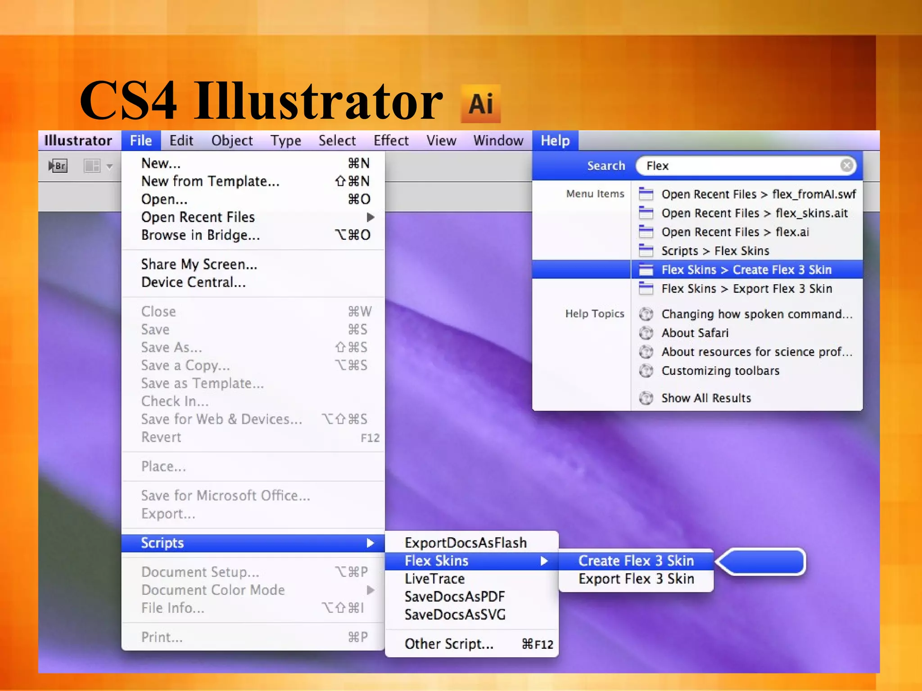
Task: Select Export Flex 3 Skin in submenu
Action: pyautogui.click(x=636, y=579)
